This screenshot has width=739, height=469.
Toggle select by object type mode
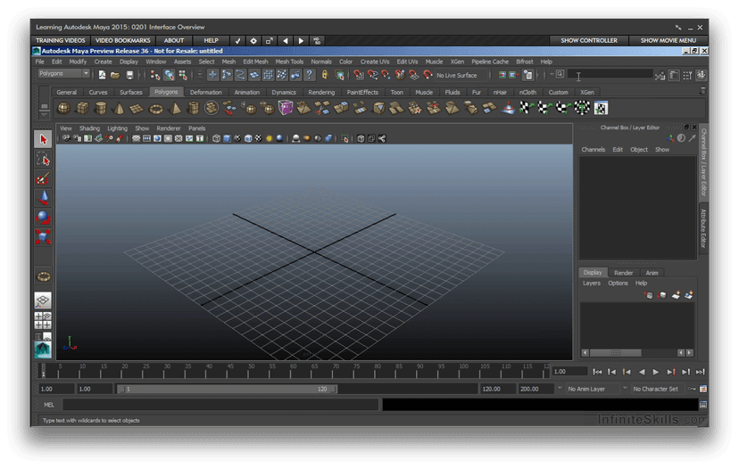pyautogui.click(x=169, y=75)
